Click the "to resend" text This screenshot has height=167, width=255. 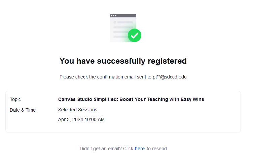pos(156,149)
